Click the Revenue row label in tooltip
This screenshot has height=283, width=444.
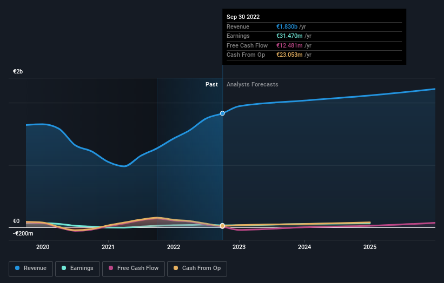(238, 26)
